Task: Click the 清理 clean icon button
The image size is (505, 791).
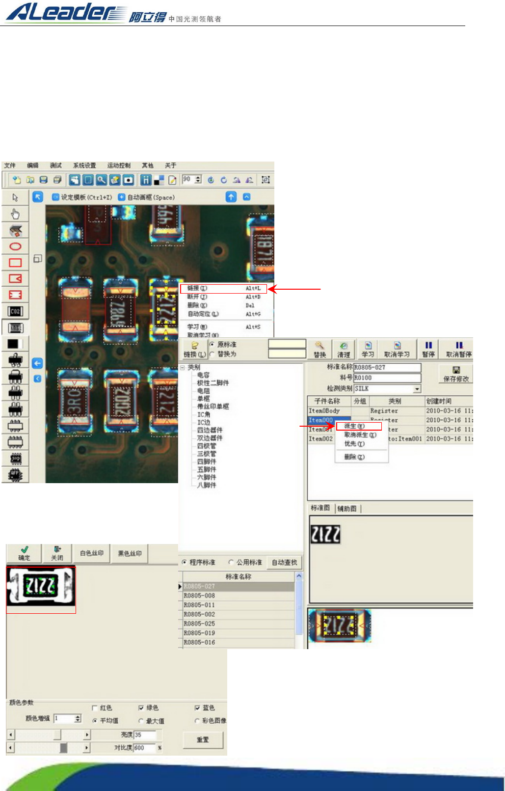Action: [x=344, y=350]
